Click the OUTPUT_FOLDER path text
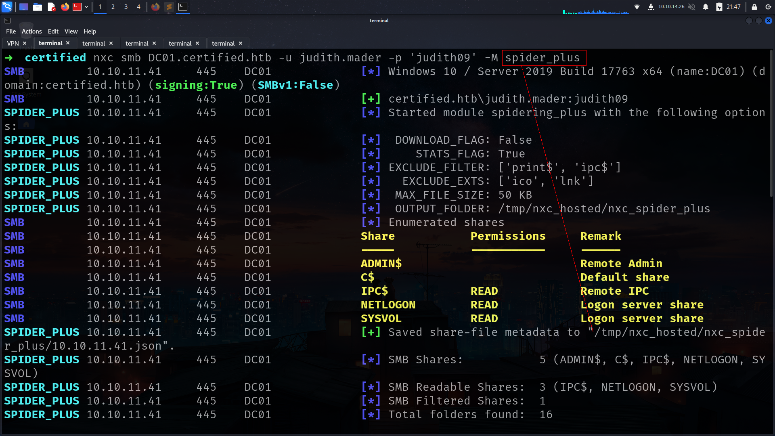Screen dimensions: 775x436 pyautogui.click(x=604, y=209)
